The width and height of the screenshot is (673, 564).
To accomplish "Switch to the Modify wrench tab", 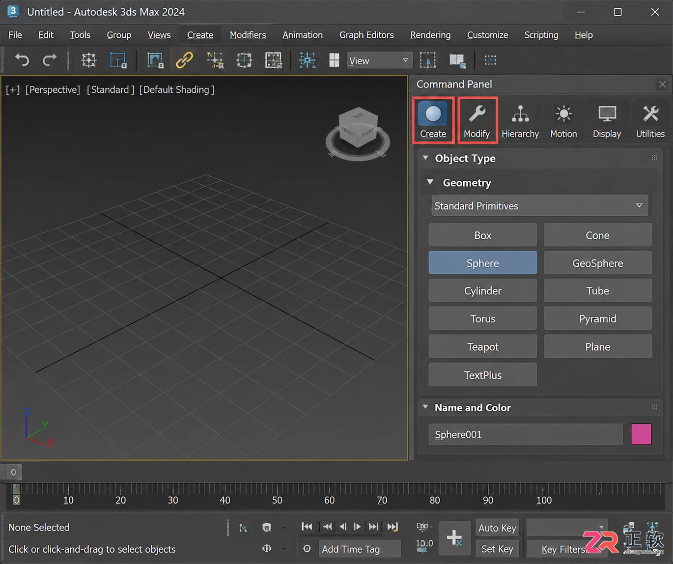I will click(x=477, y=120).
